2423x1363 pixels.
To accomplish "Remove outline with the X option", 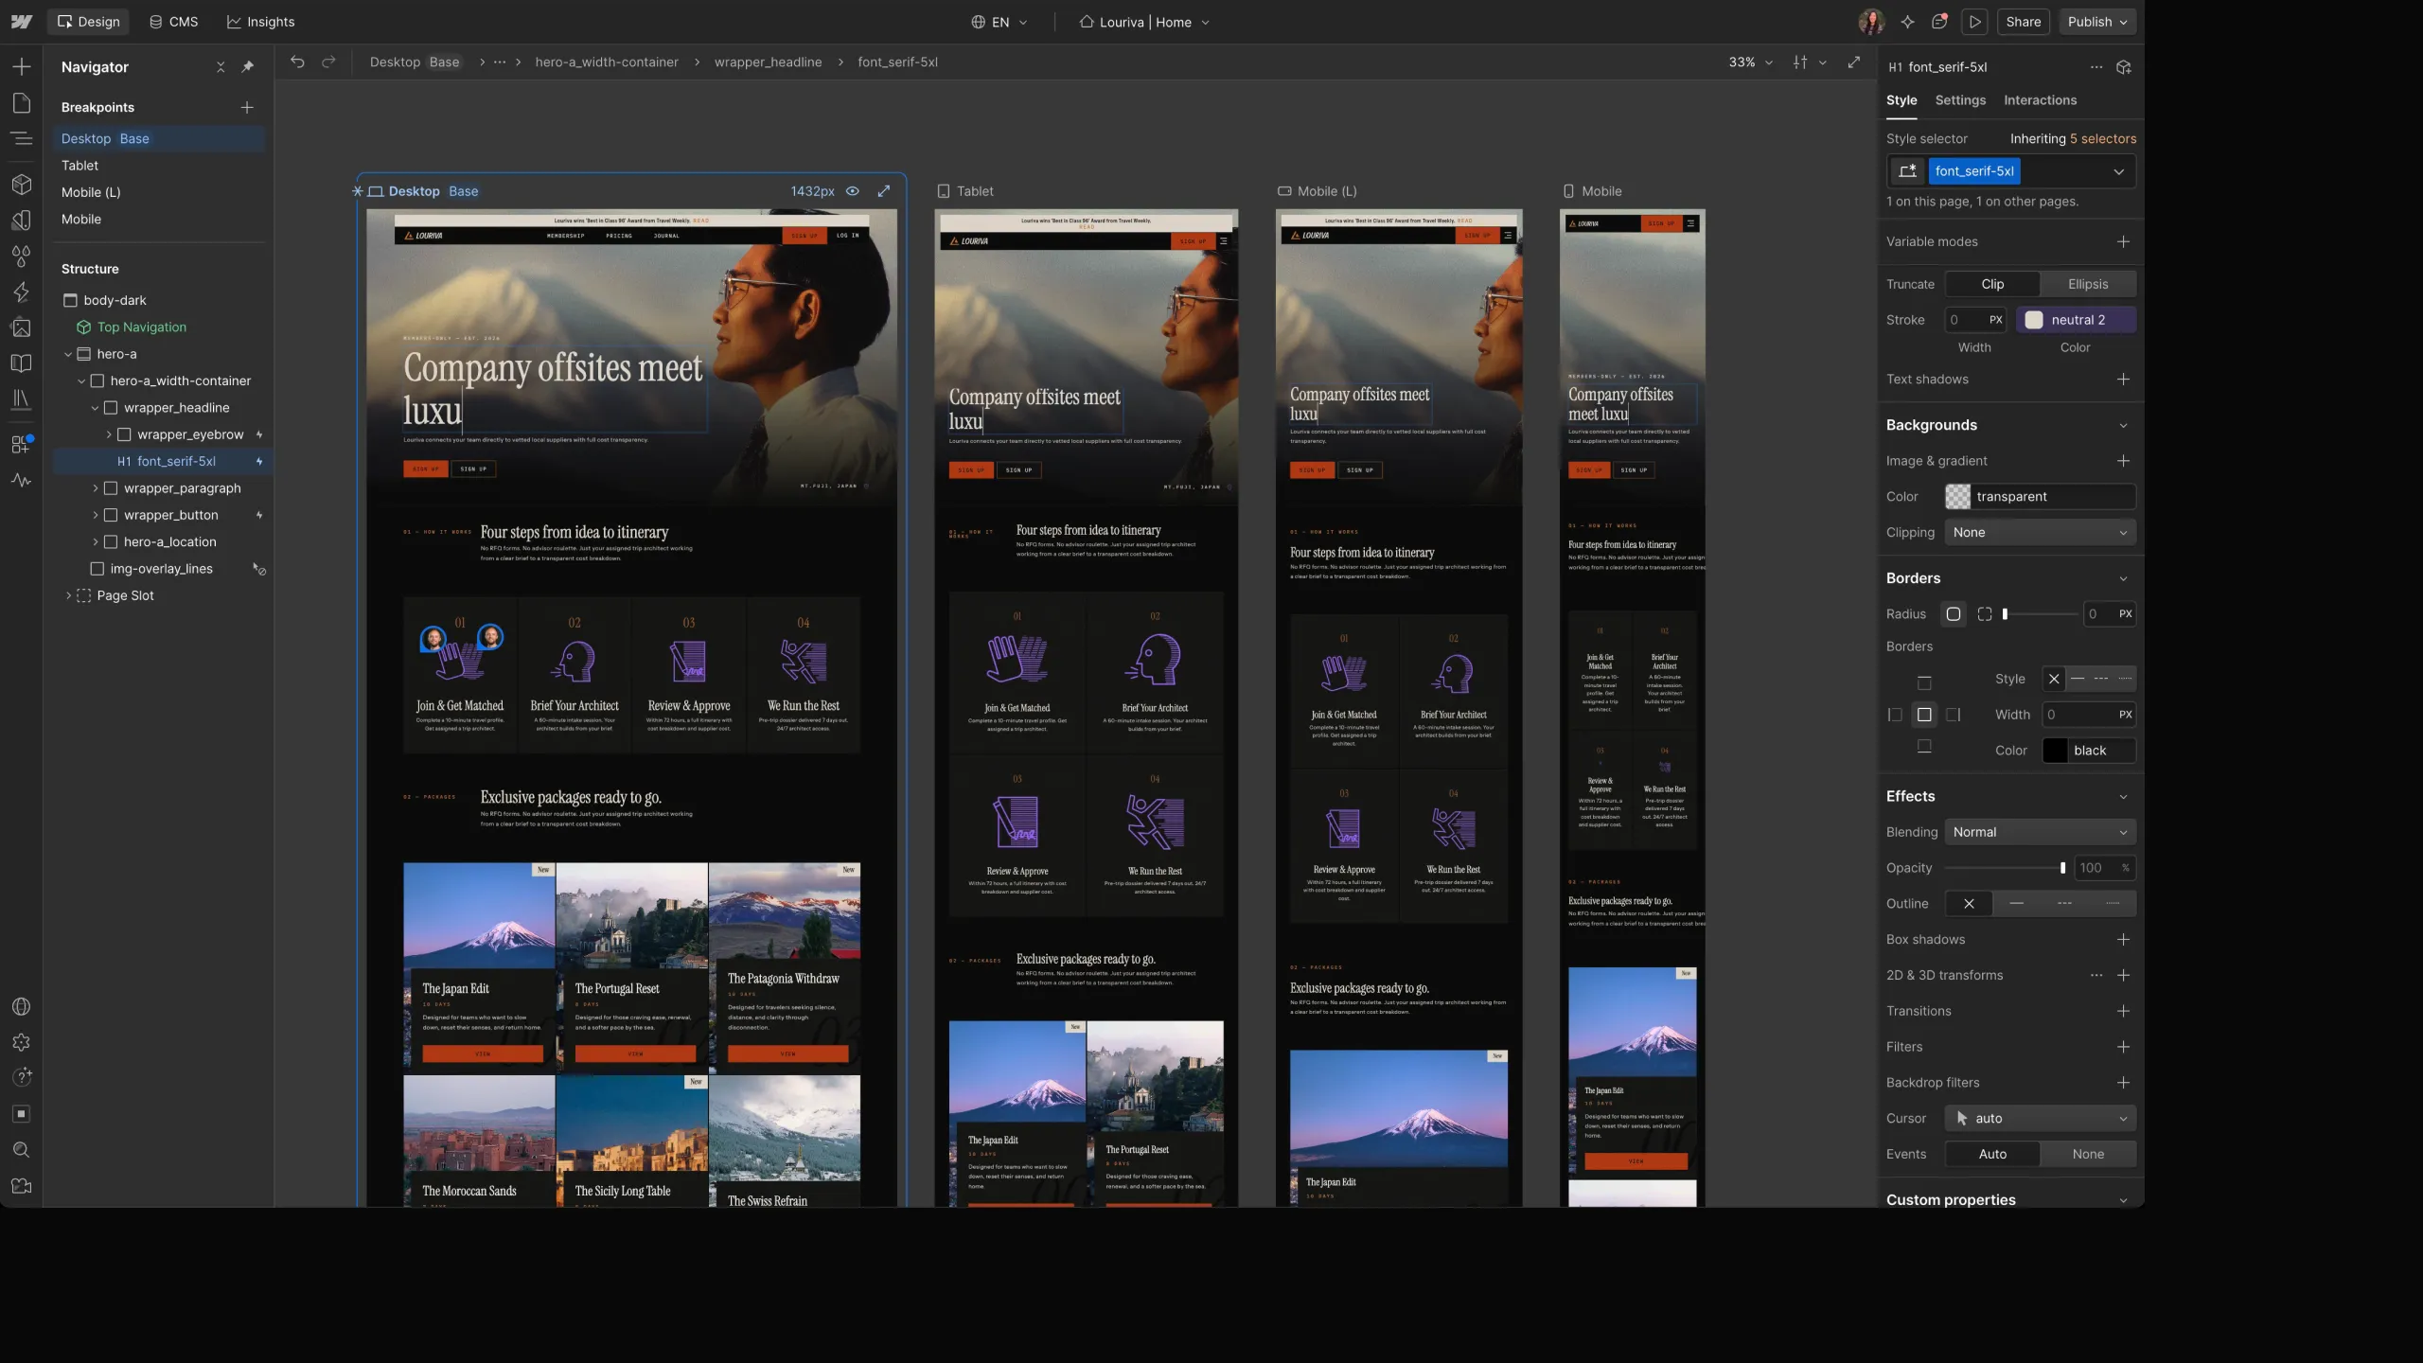I will [x=1969, y=904].
